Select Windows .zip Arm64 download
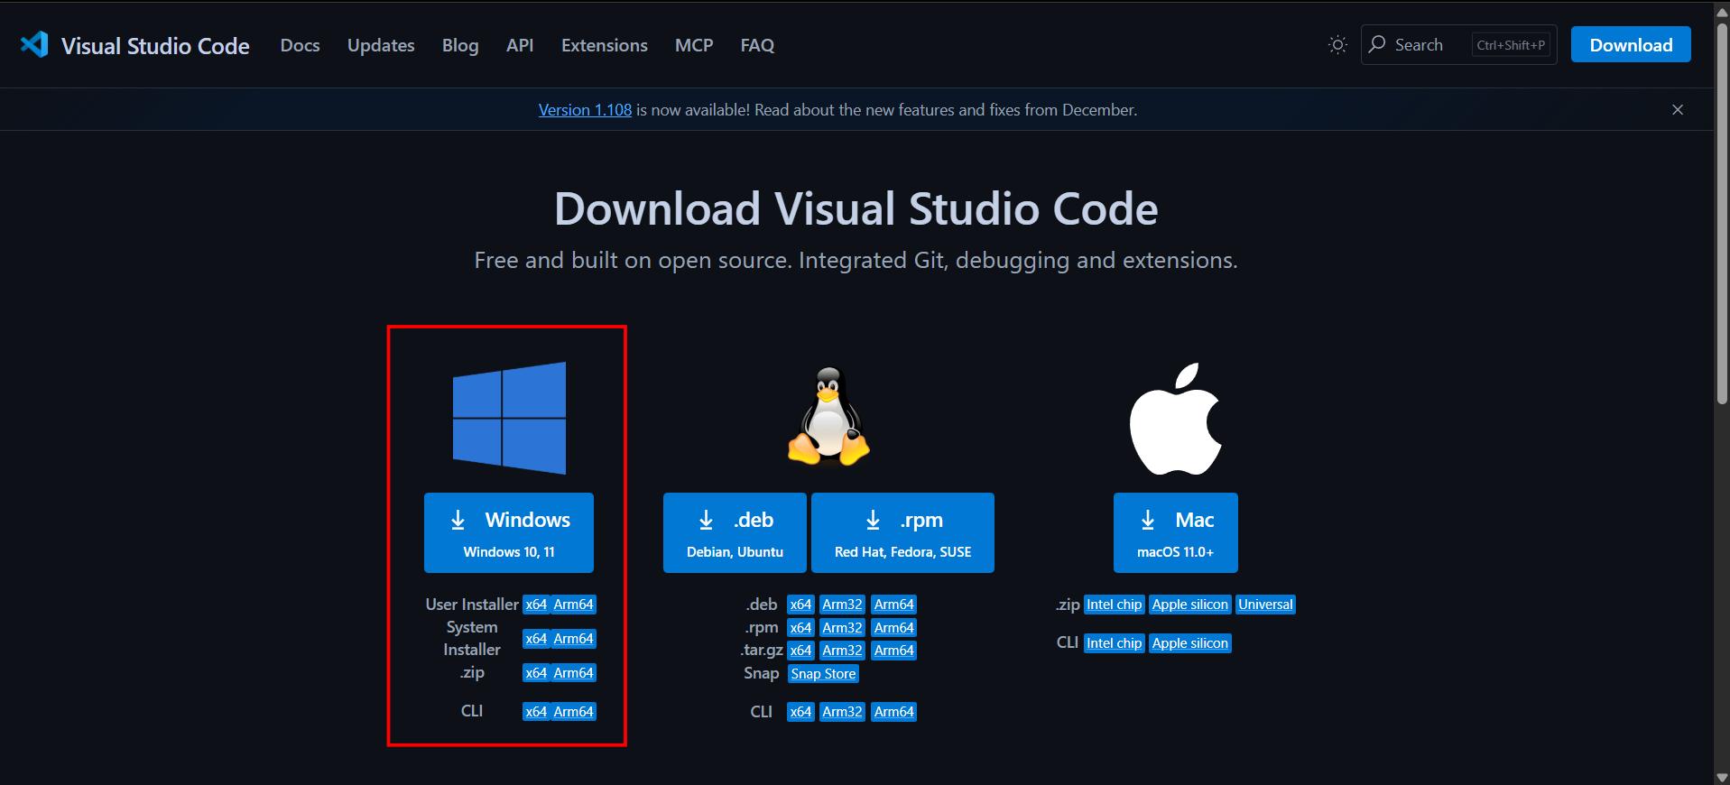The width and height of the screenshot is (1730, 785). pyautogui.click(x=573, y=673)
